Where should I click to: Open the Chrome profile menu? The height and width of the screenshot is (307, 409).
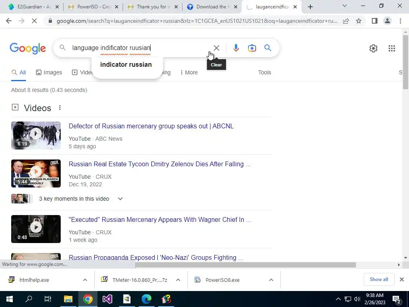(387, 21)
